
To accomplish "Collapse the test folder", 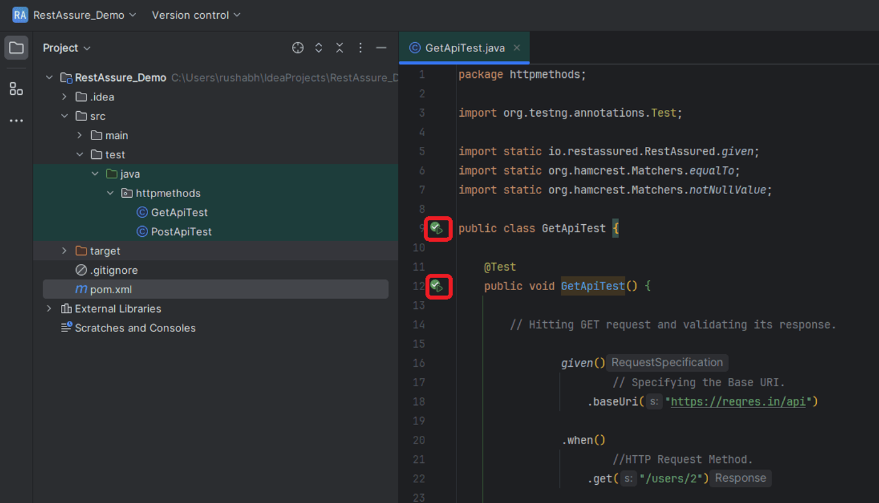I will tap(80, 154).
